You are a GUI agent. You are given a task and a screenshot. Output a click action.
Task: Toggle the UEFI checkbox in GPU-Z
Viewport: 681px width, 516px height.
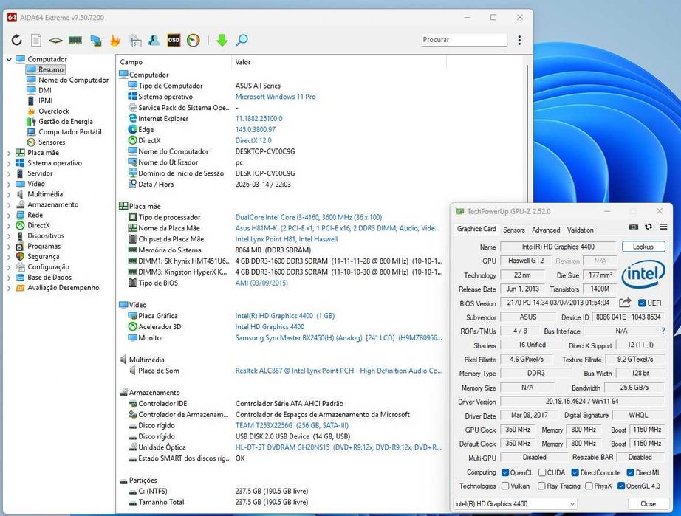click(642, 303)
